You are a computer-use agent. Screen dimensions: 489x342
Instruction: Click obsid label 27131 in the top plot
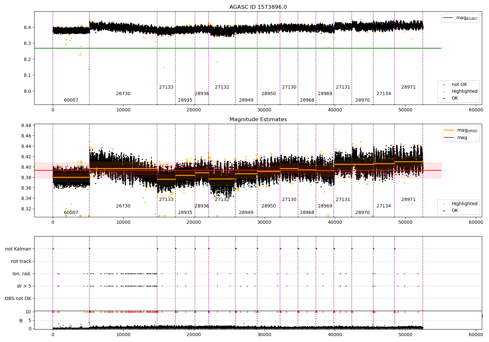[x=343, y=87]
